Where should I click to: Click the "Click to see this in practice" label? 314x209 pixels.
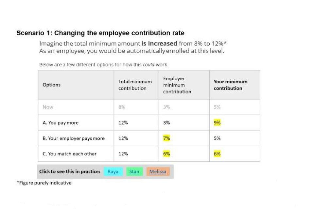tap(70, 171)
